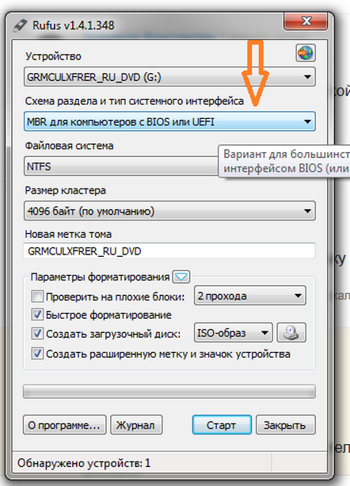
Task: Open the Устройство device dropdown
Action: coord(169,77)
